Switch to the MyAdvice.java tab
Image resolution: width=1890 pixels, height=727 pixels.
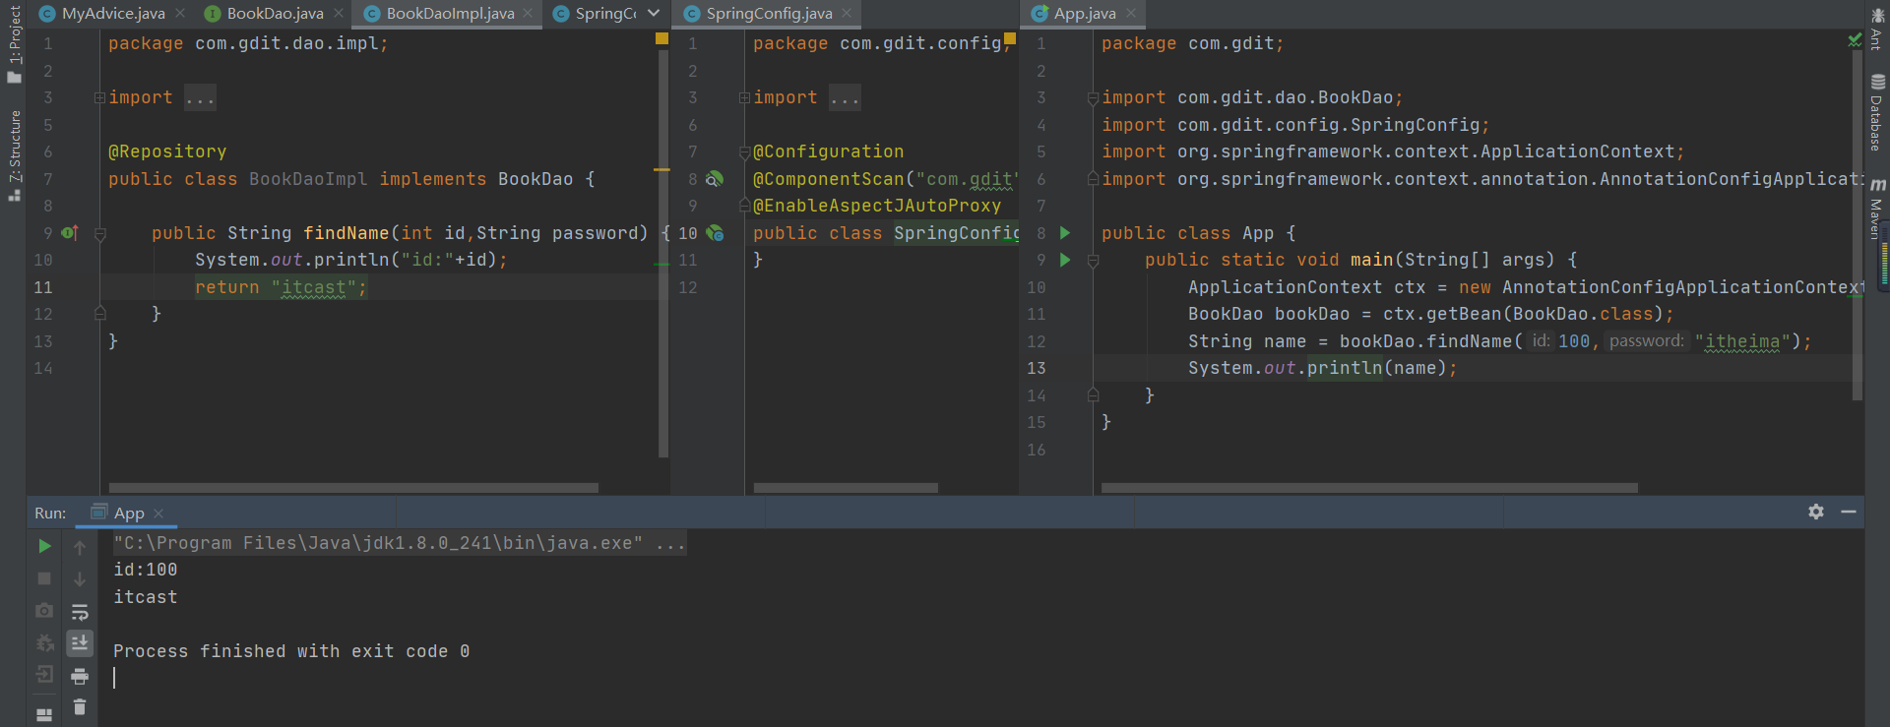(x=113, y=14)
